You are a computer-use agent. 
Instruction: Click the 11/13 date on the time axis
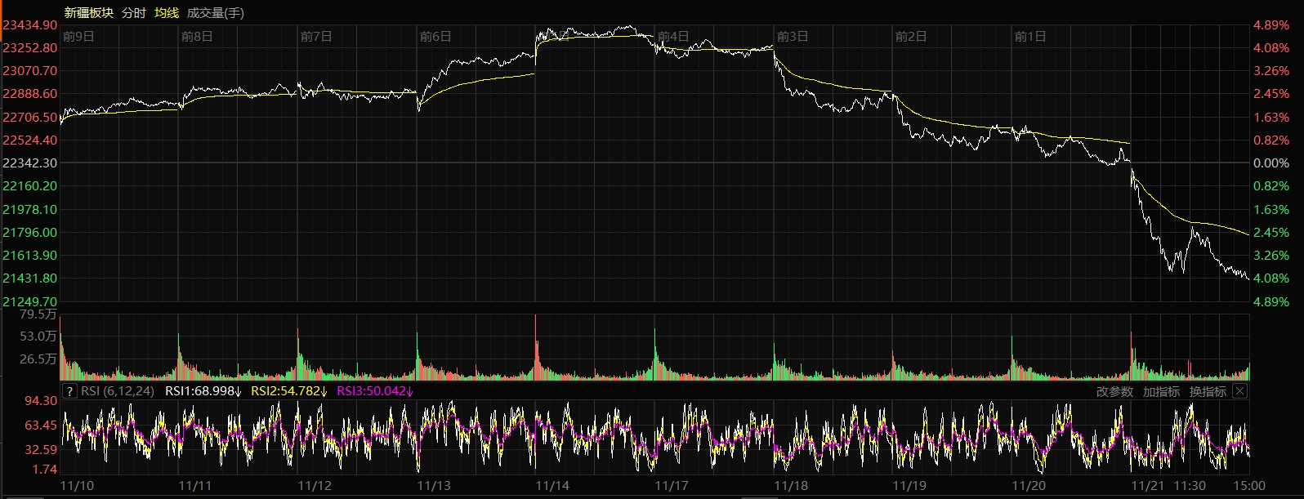point(433,486)
